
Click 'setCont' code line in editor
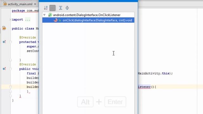(33, 51)
